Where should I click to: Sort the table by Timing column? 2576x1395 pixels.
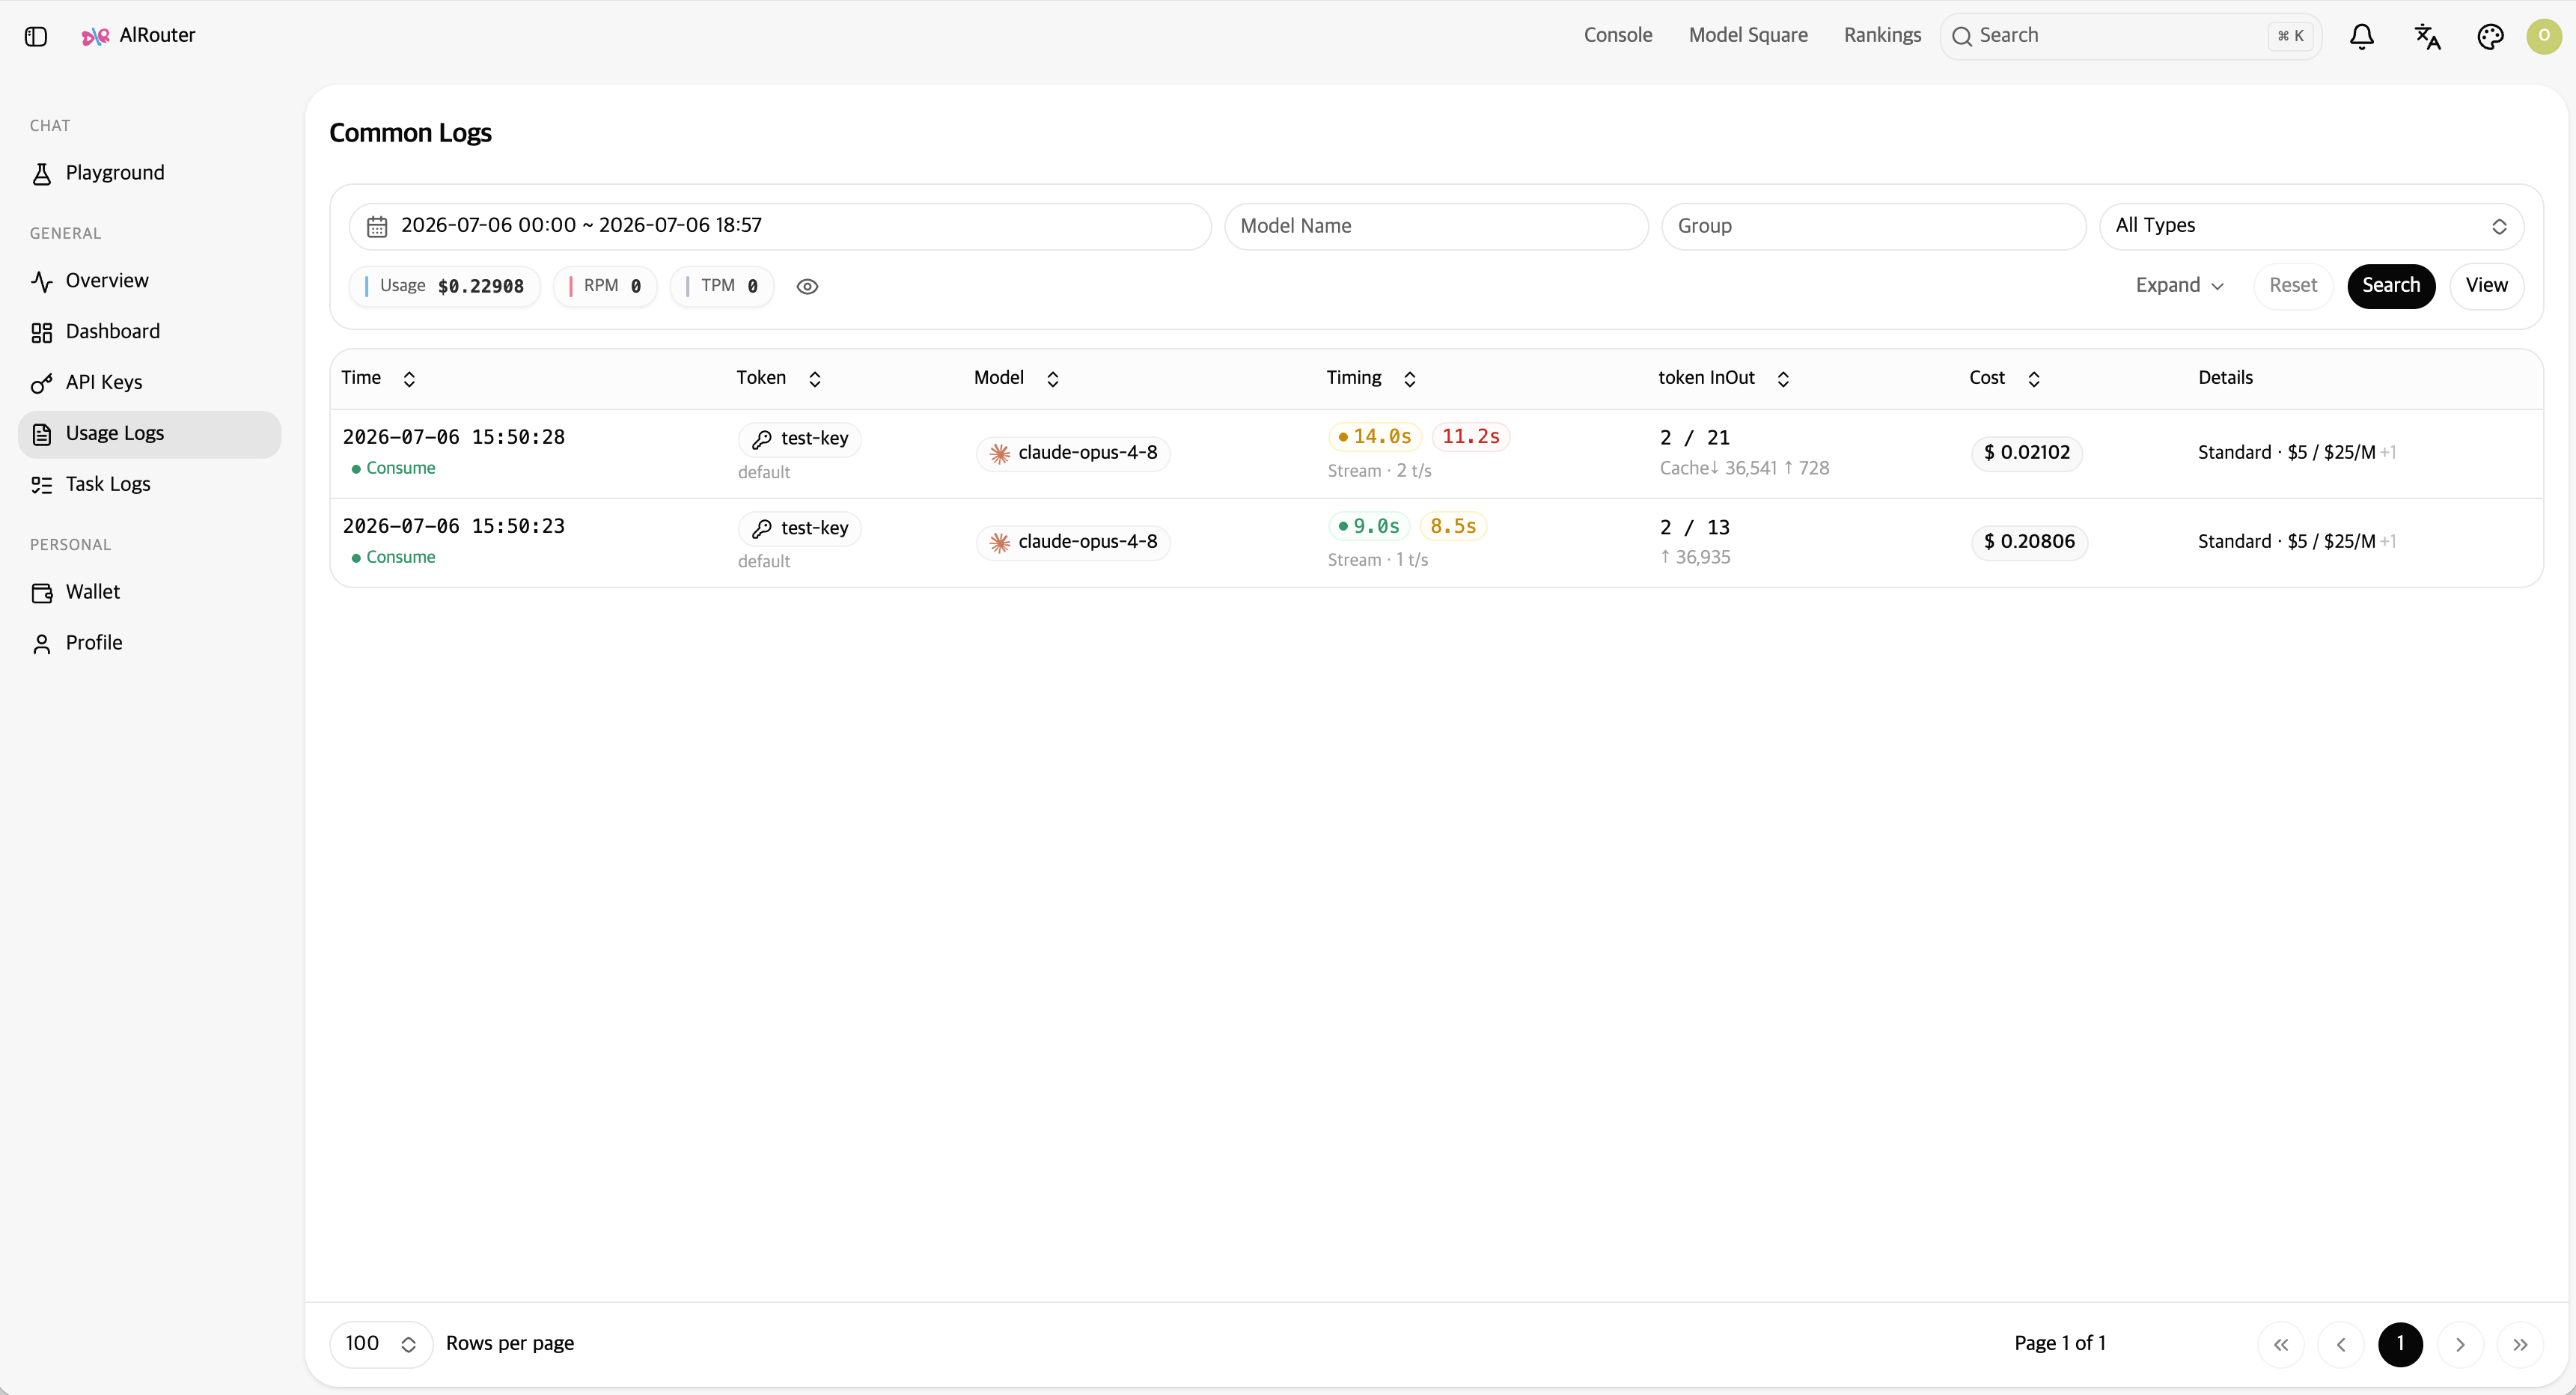pos(1410,378)
